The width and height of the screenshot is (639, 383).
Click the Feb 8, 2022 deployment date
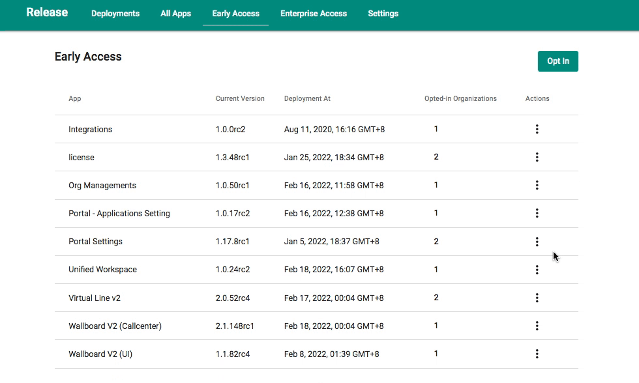point(331,354)
